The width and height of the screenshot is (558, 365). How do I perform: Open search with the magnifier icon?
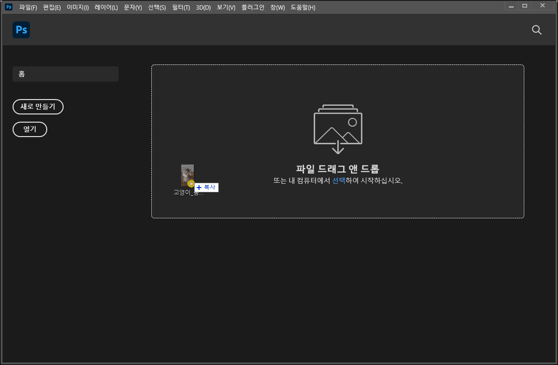pyautogui.click(x=536, y=30)
